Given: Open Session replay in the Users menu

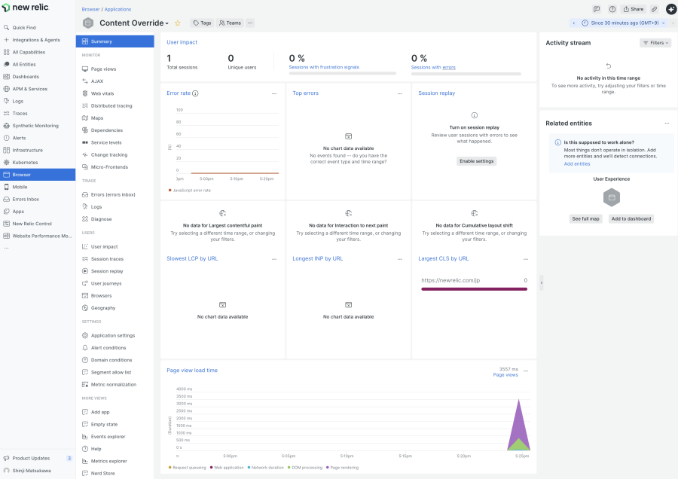Looking at the screenshot, I should [x=107, y=271].
